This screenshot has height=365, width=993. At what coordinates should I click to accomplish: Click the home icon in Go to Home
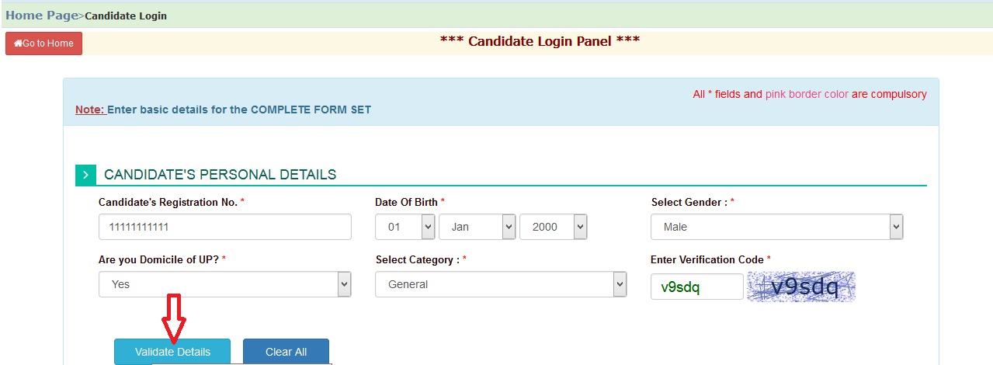18,43
